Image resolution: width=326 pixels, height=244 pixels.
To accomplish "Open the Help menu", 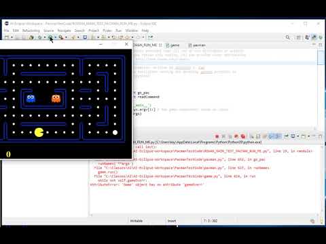I will tap(145, 30).
